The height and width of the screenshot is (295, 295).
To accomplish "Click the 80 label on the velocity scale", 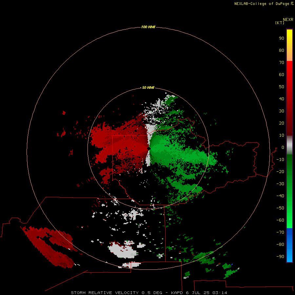I will click(282, 50).
